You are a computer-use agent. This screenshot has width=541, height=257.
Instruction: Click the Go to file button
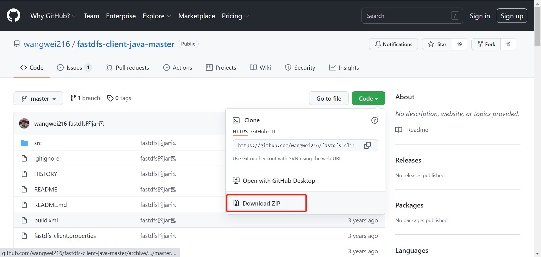(x=329, y=98)
